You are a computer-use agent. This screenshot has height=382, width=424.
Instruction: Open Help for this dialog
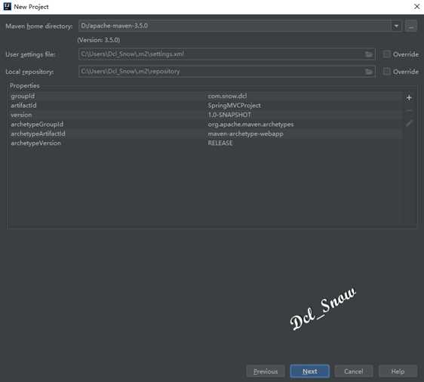398,371
